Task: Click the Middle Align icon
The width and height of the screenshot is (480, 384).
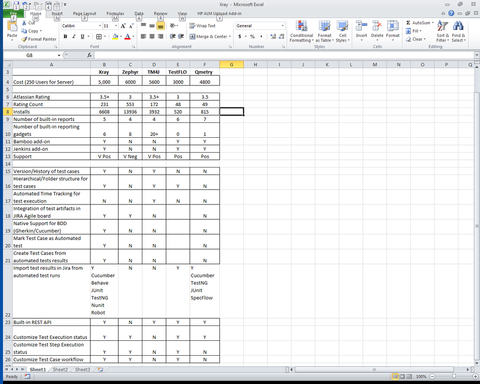Action: 152,25
